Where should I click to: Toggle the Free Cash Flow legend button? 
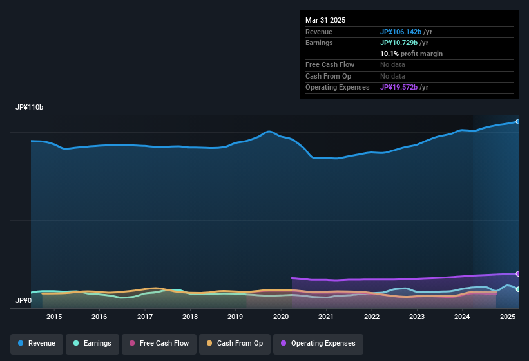click(159, 344)
